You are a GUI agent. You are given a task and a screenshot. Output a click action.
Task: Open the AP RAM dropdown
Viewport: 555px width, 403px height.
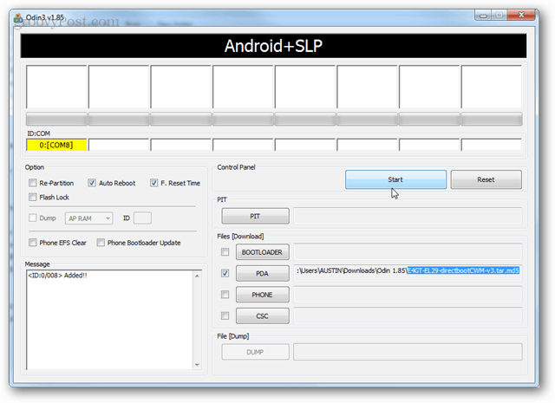pyautogui.click(x=88, y=218)
